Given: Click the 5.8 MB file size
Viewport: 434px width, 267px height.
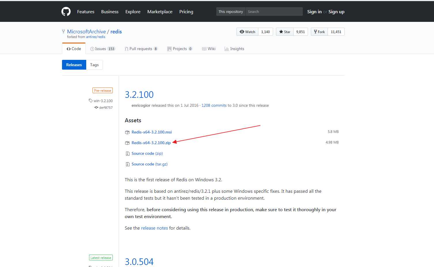Looking at the screenshot, I should click(333, 131).
